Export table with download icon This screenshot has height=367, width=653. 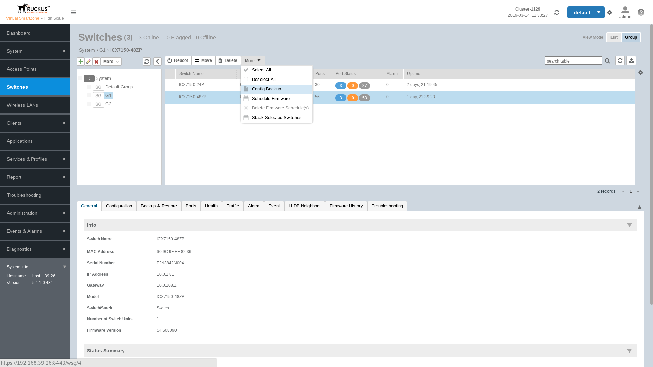click(631, 60)
